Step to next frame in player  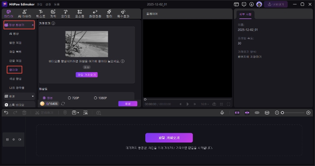194,104
